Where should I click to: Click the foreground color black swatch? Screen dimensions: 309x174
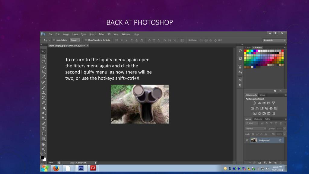click(42, 157)
